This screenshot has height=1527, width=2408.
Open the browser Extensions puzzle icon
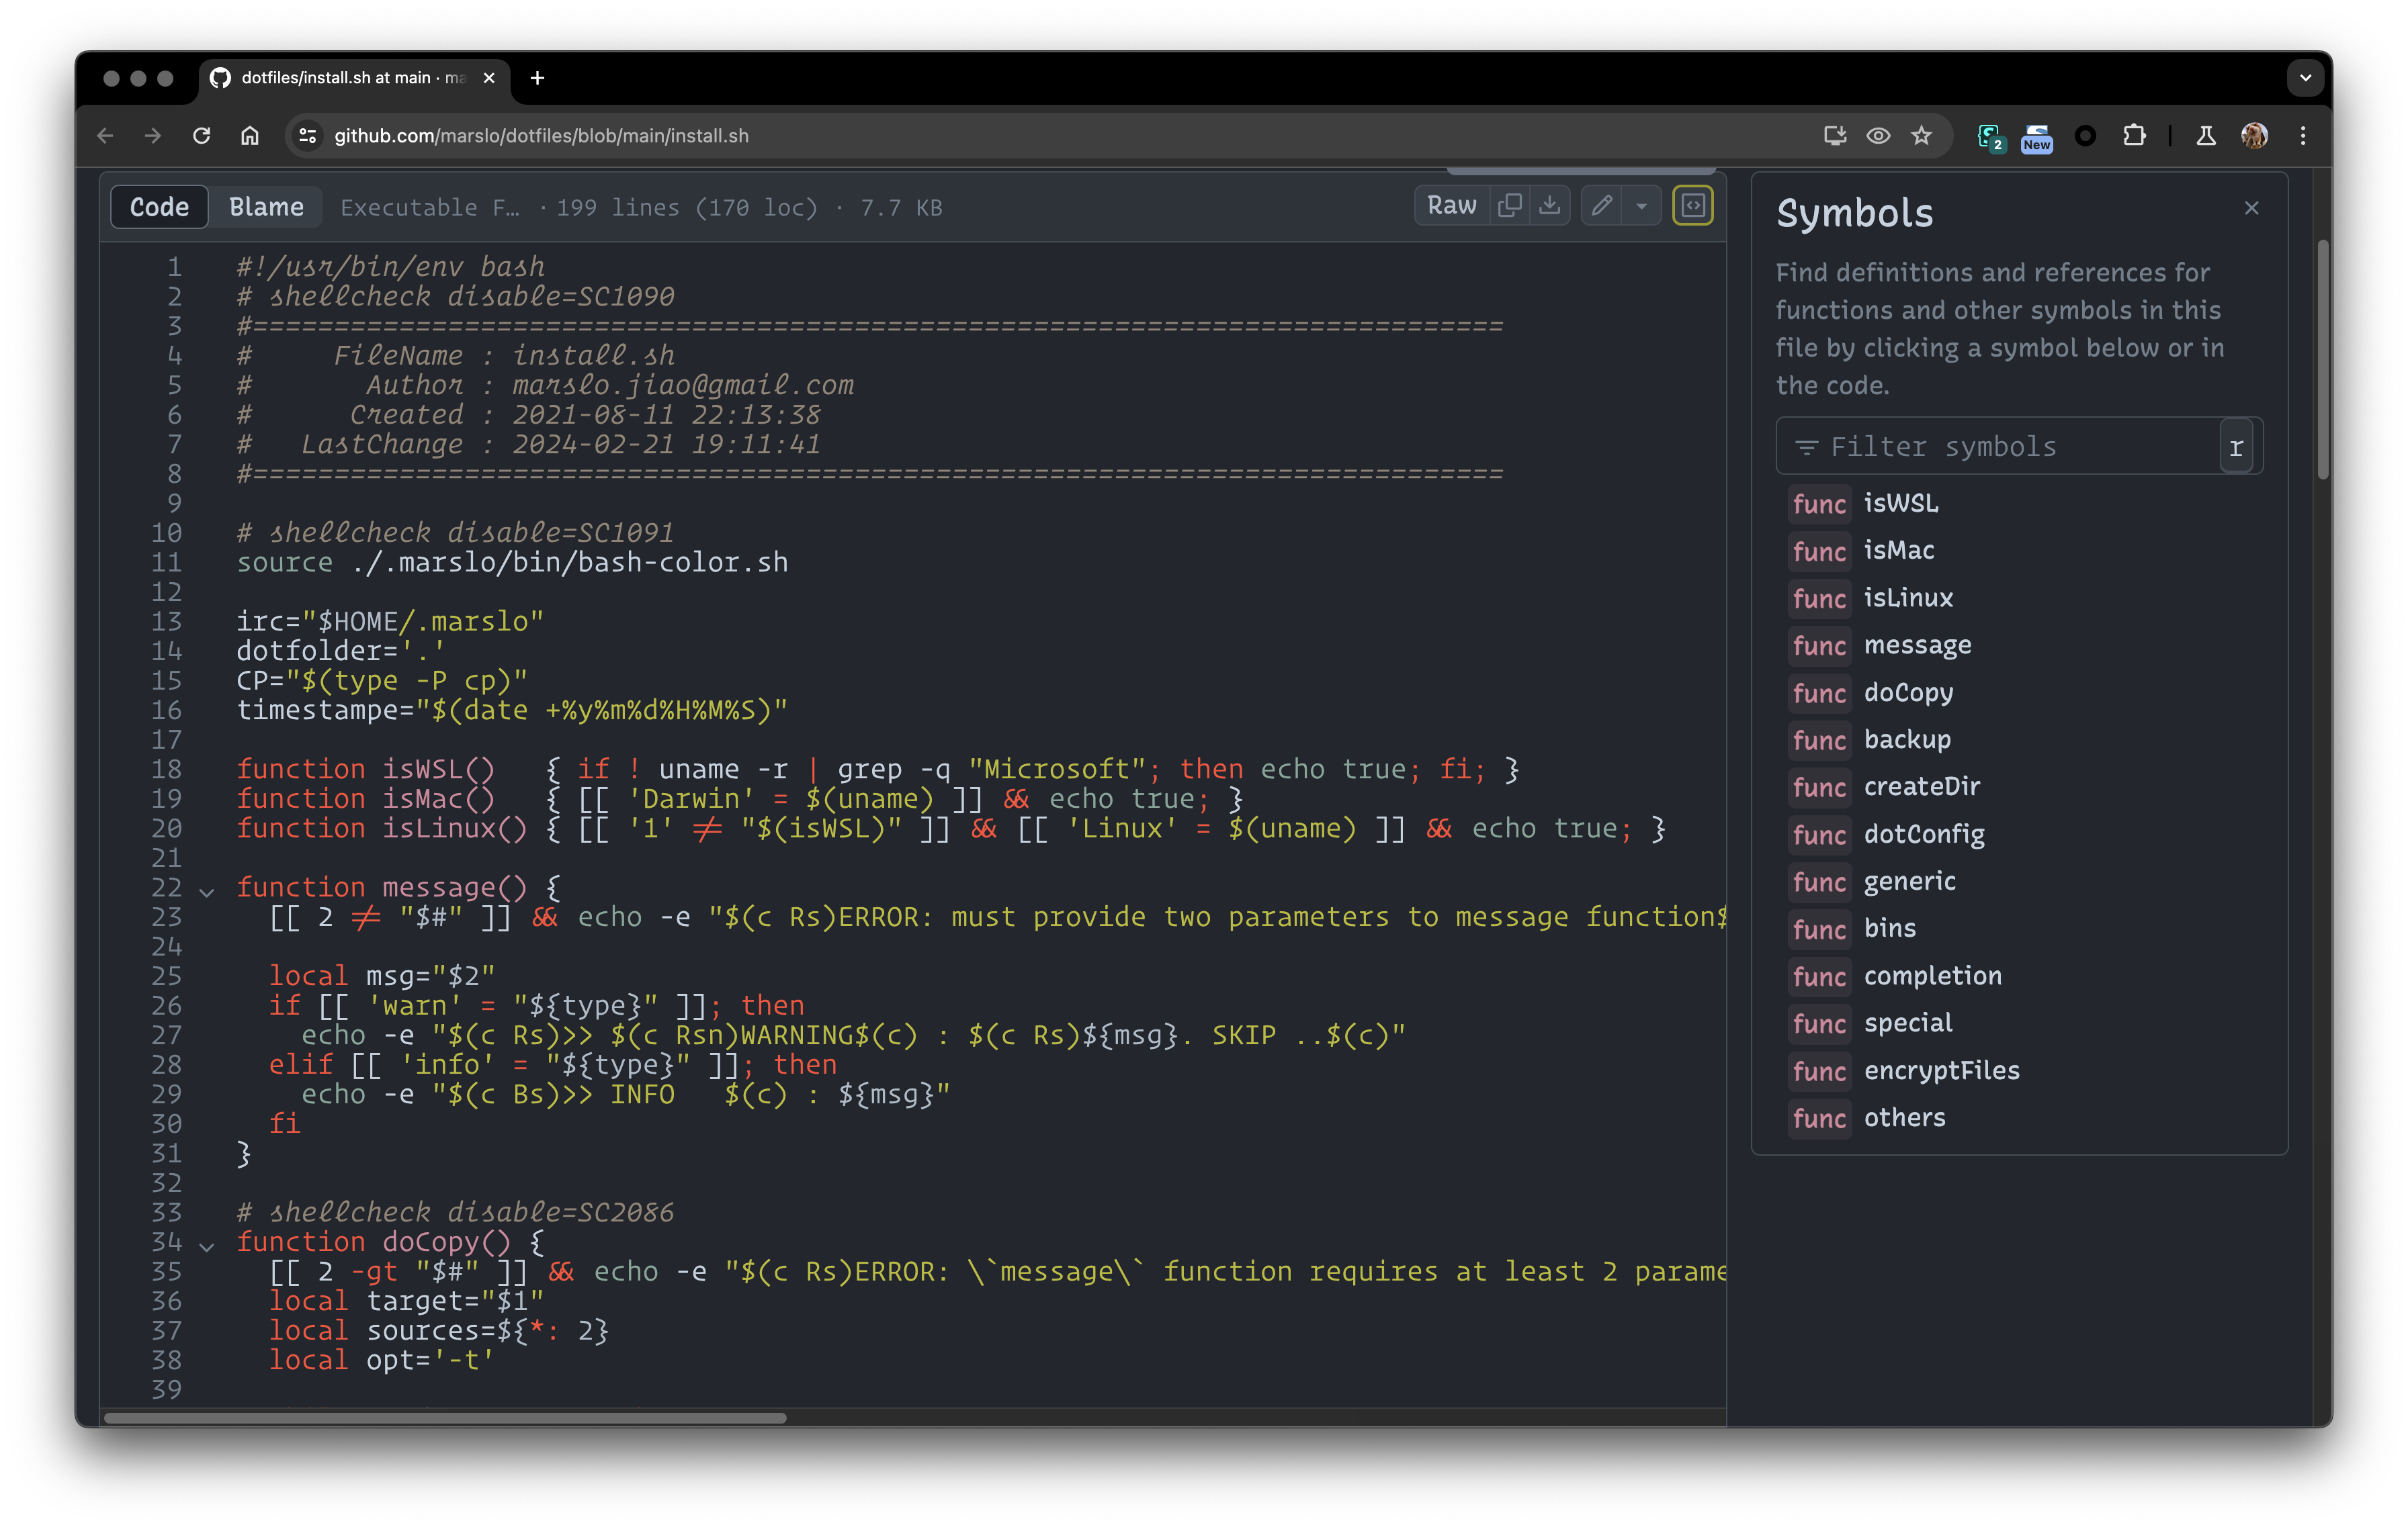pos(2134,136)
